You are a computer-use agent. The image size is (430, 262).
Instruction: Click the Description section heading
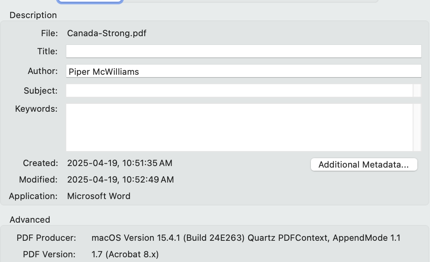[x=33, y=15]
